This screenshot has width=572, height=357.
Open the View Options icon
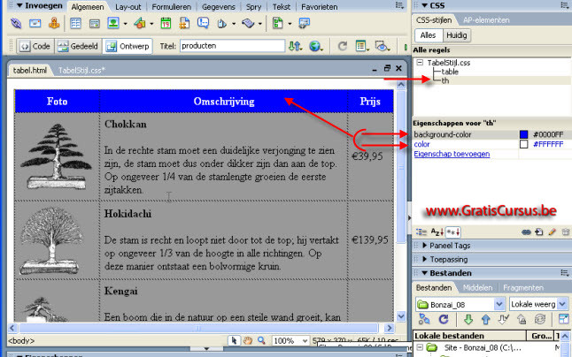pyautogui.click(x=361, y=46)
